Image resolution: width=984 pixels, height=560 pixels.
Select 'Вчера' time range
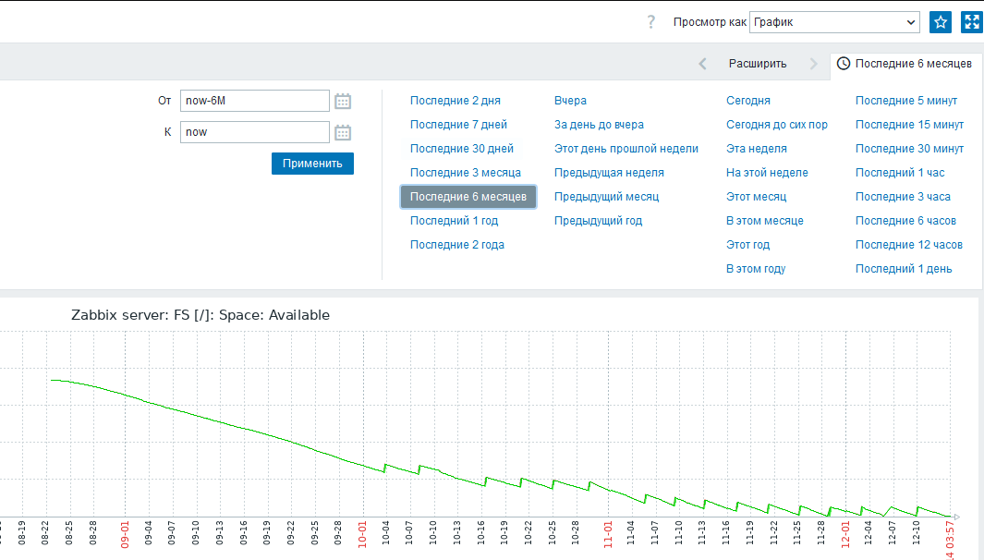570,101
